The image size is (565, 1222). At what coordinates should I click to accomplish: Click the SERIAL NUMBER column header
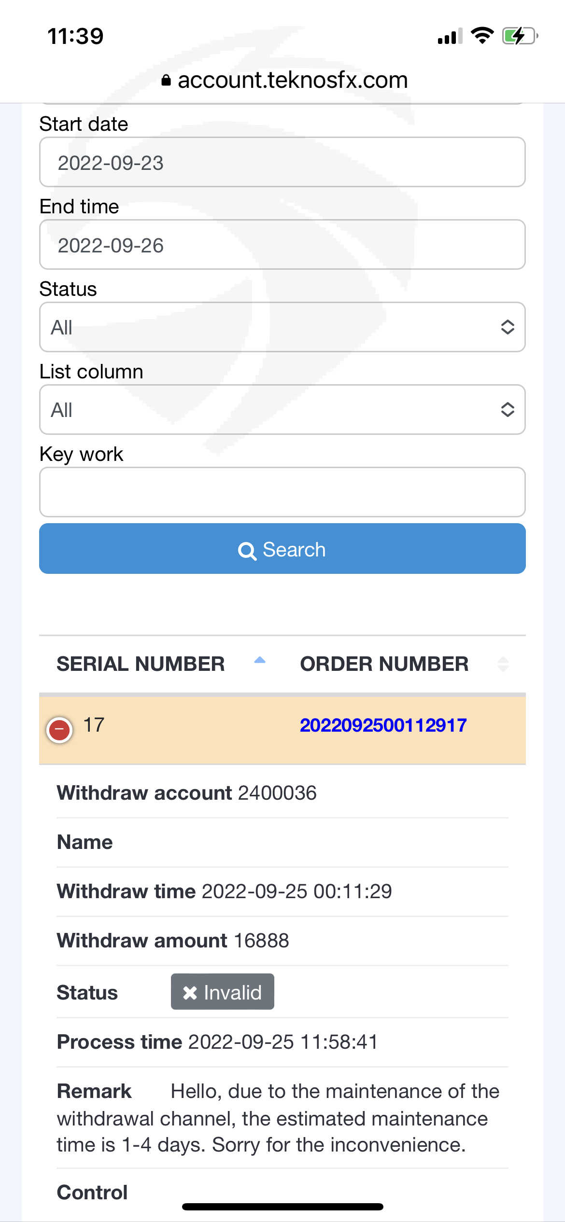tap(141, 664)
